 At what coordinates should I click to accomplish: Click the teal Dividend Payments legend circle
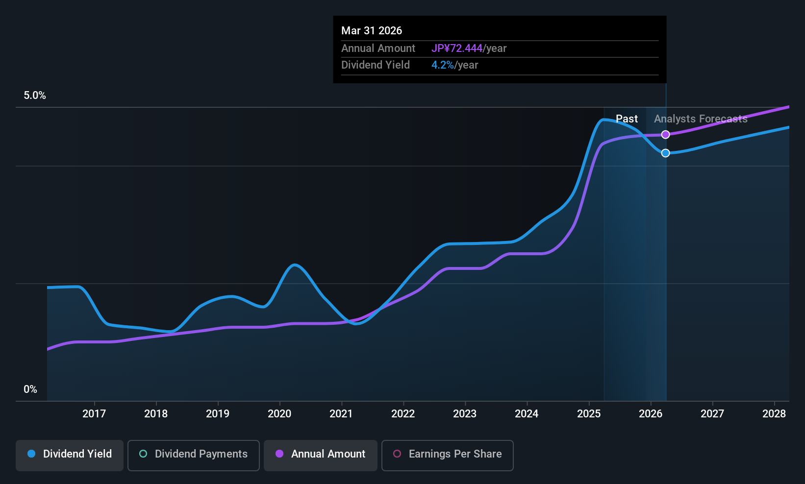[x=143, y=454]
